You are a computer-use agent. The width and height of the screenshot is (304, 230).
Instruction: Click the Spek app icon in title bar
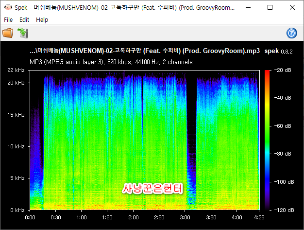pos(8,7)
